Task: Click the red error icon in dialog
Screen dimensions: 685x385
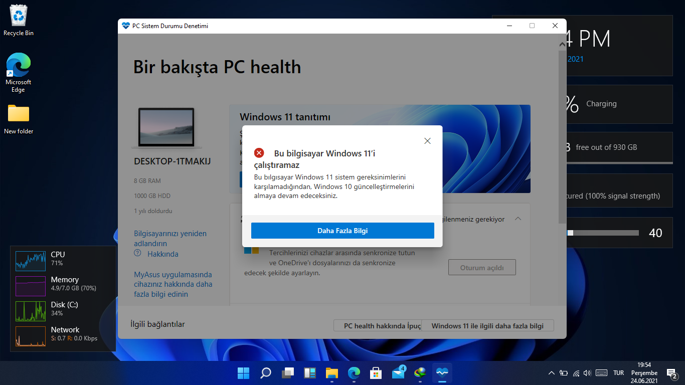Action: (259, 153)
